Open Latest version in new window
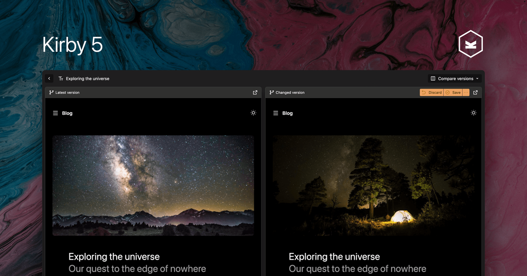Screen dimensions: 527x276 (x=255, y=92)
